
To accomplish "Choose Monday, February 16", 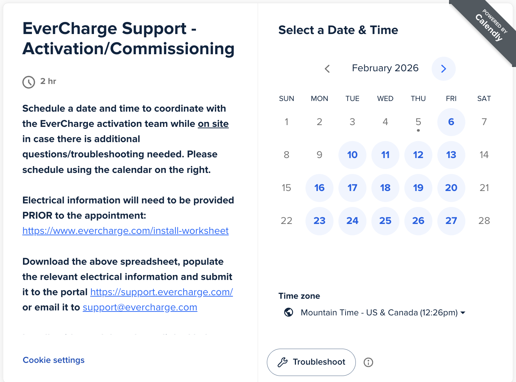I will (x=319, y=188).
